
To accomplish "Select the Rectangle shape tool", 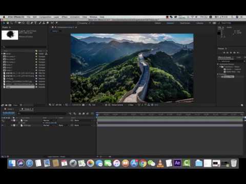I will [x=28, y=23].
